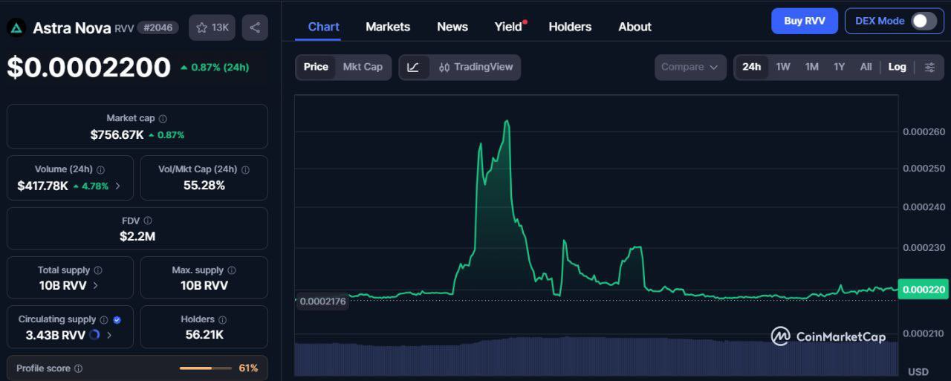
Task: Toggle DEX Mode switch
Action: pyautogui.click(x=924, y=21)
